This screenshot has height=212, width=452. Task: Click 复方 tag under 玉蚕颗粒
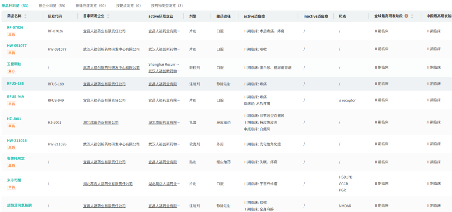tap(12, 71)
